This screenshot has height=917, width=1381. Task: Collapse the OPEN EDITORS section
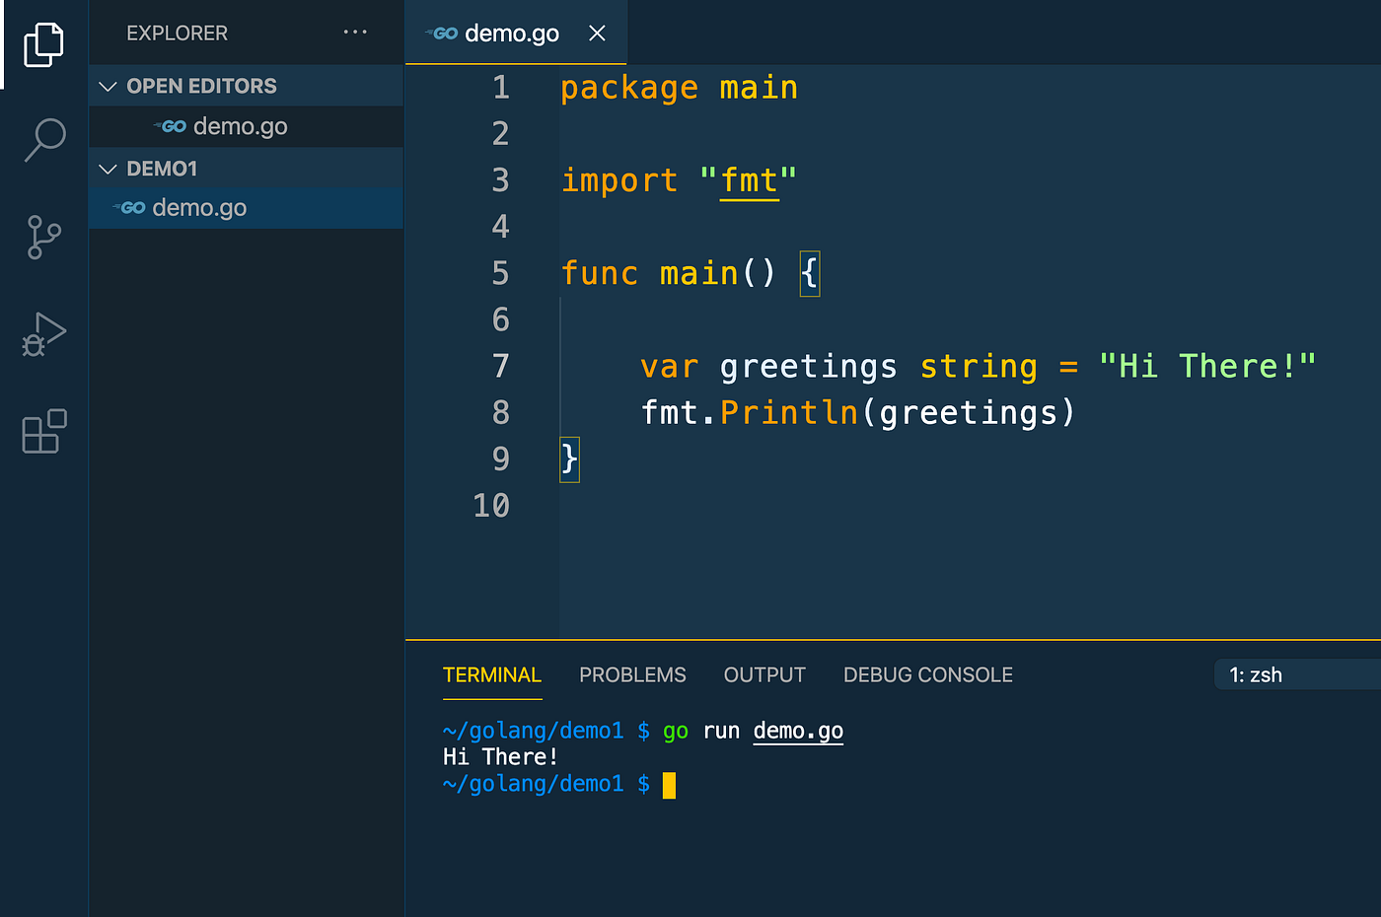(x=109, y=87)
